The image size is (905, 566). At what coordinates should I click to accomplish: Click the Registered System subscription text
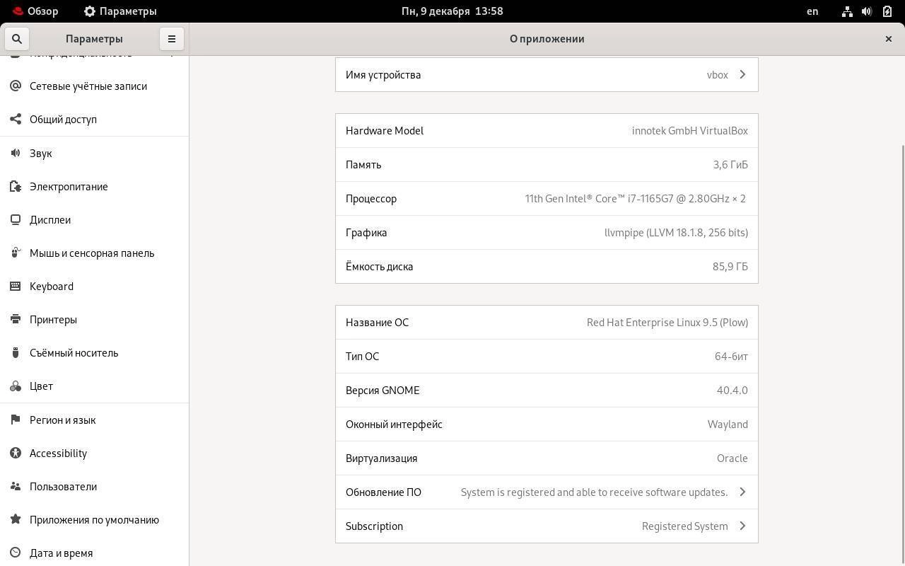pos(684,526)
